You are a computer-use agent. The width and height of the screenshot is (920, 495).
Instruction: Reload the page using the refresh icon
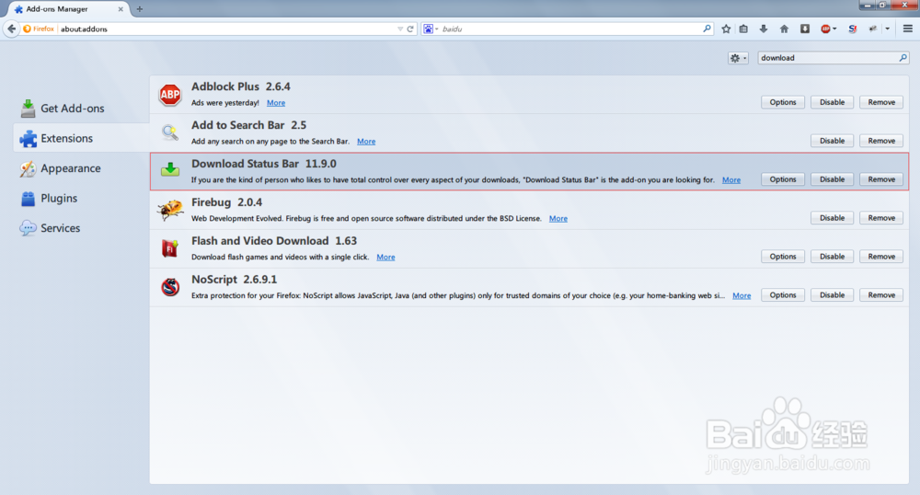410,29
